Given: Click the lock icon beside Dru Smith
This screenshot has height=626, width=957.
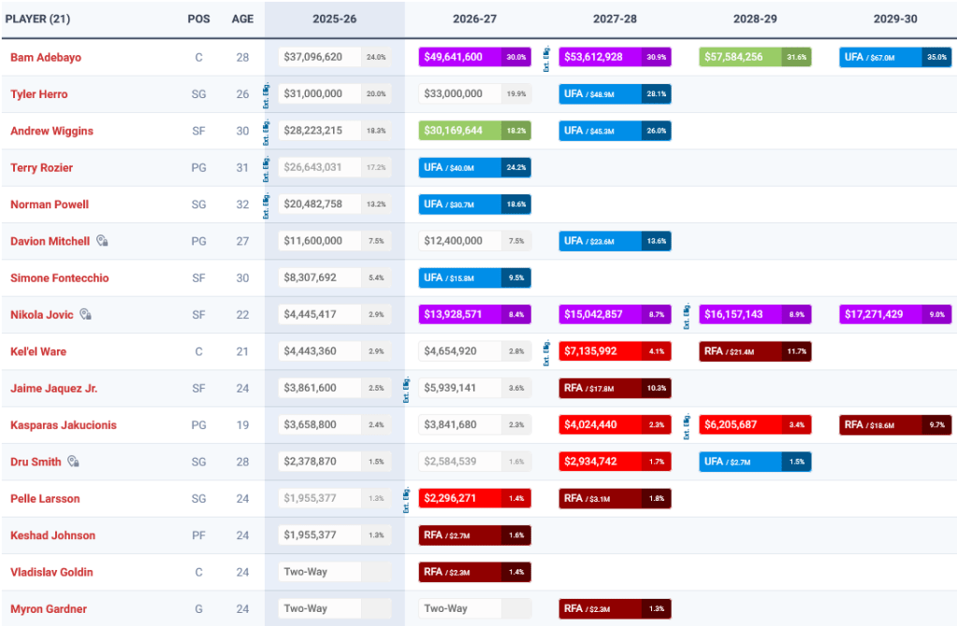Looking at the screenshot, I should [73, 462].
